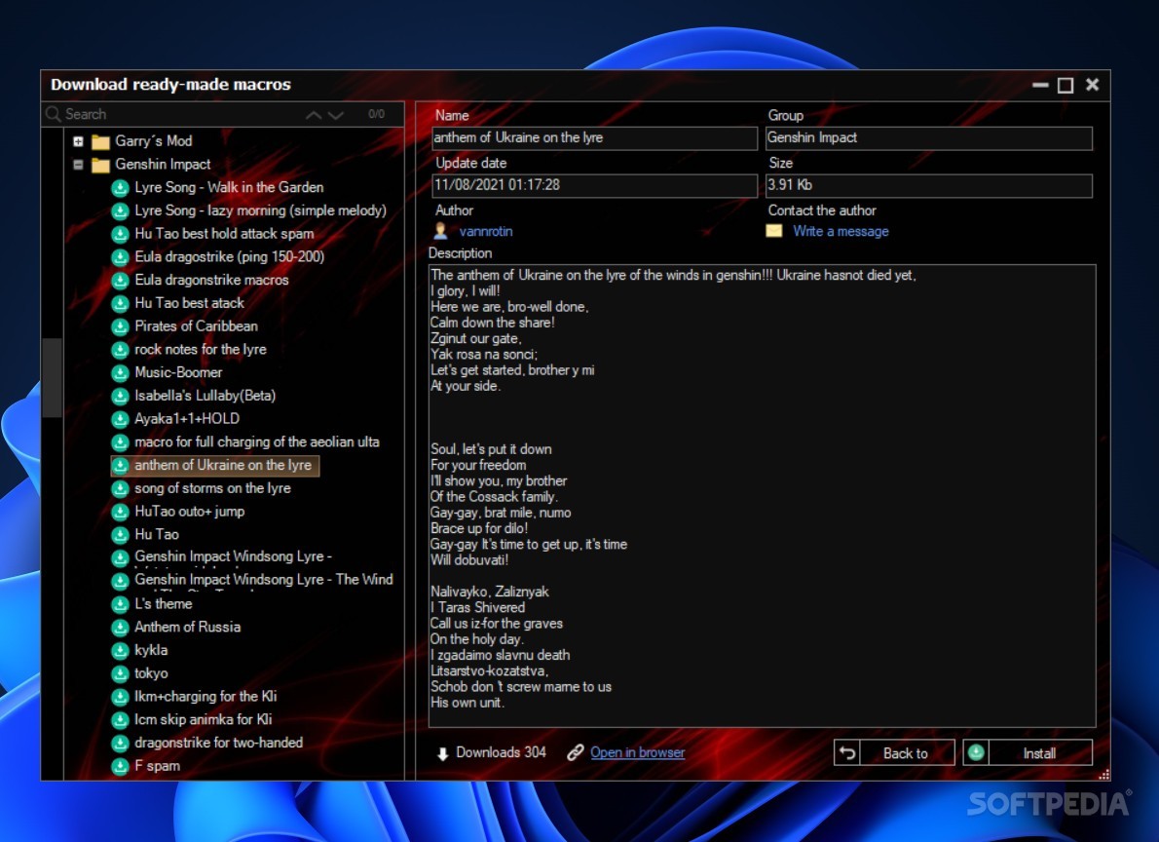1159x842 pixels.
Task: Select Genshin Impact Windsong Lyre - The Wind item
Action: [264, 579]
